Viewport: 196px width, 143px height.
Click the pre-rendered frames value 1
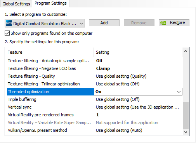(97, 115)
